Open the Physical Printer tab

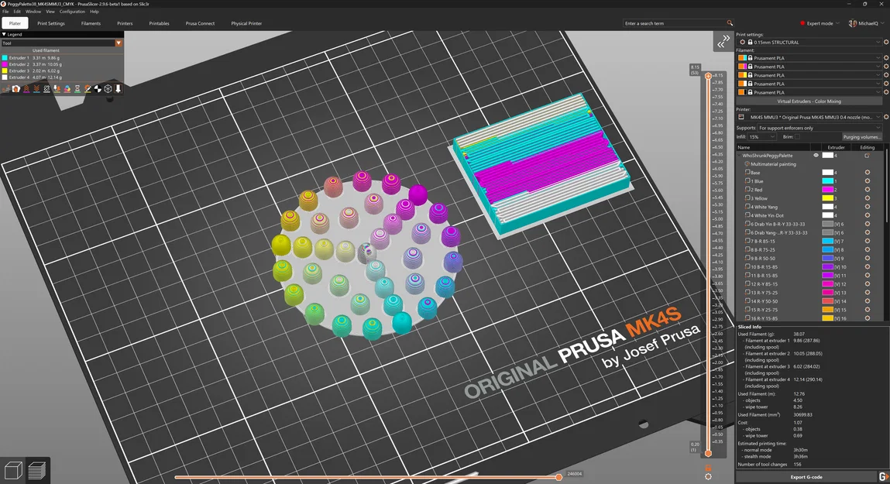[246, 23]
